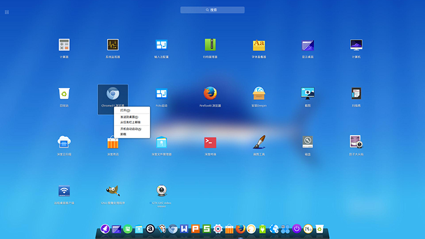The width and height of the screenshot is (425, 239).
Task: Choose 发送到桌面 (Send to desktop) menu item
Action: pyautogui.click(x=129, y=117)
